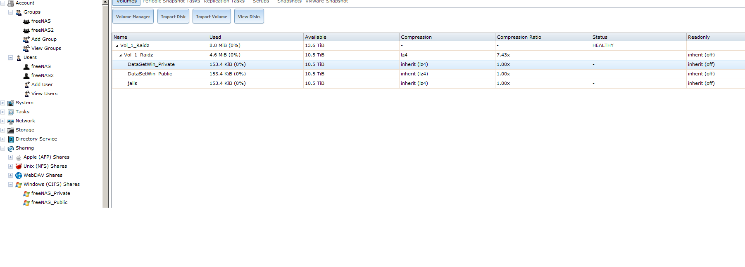745x267 pixels.
Task: Open the Volume Manager
Action: (133, 16)
